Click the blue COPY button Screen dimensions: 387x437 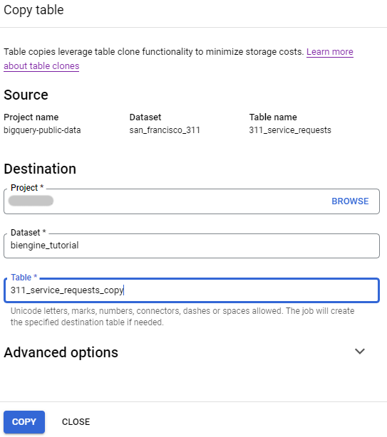[24, 421]
